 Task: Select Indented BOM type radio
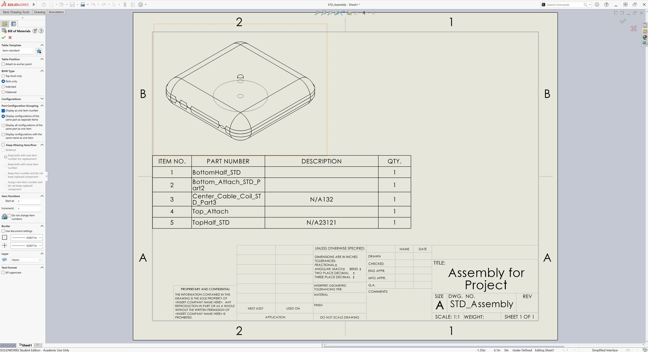click(x=3, y=87)
